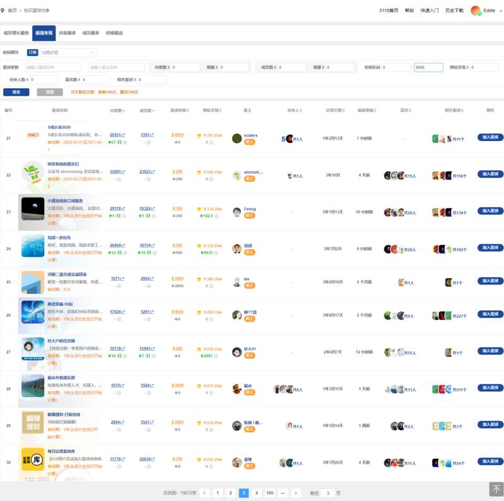Viewport: 504px width, 501px height.
Task: Switch to 价格最高 tab
Action: point(114,33)
